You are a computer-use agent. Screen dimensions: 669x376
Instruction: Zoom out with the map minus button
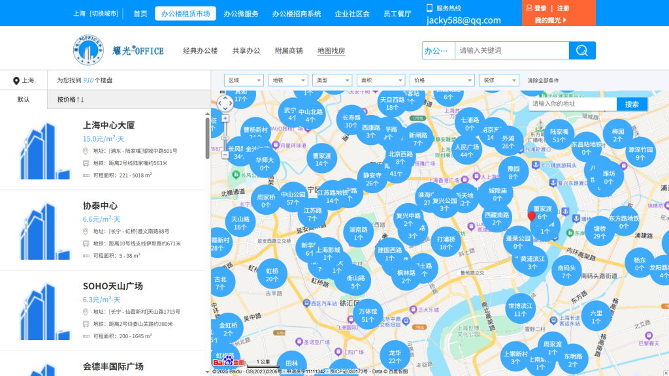point(225,155)
